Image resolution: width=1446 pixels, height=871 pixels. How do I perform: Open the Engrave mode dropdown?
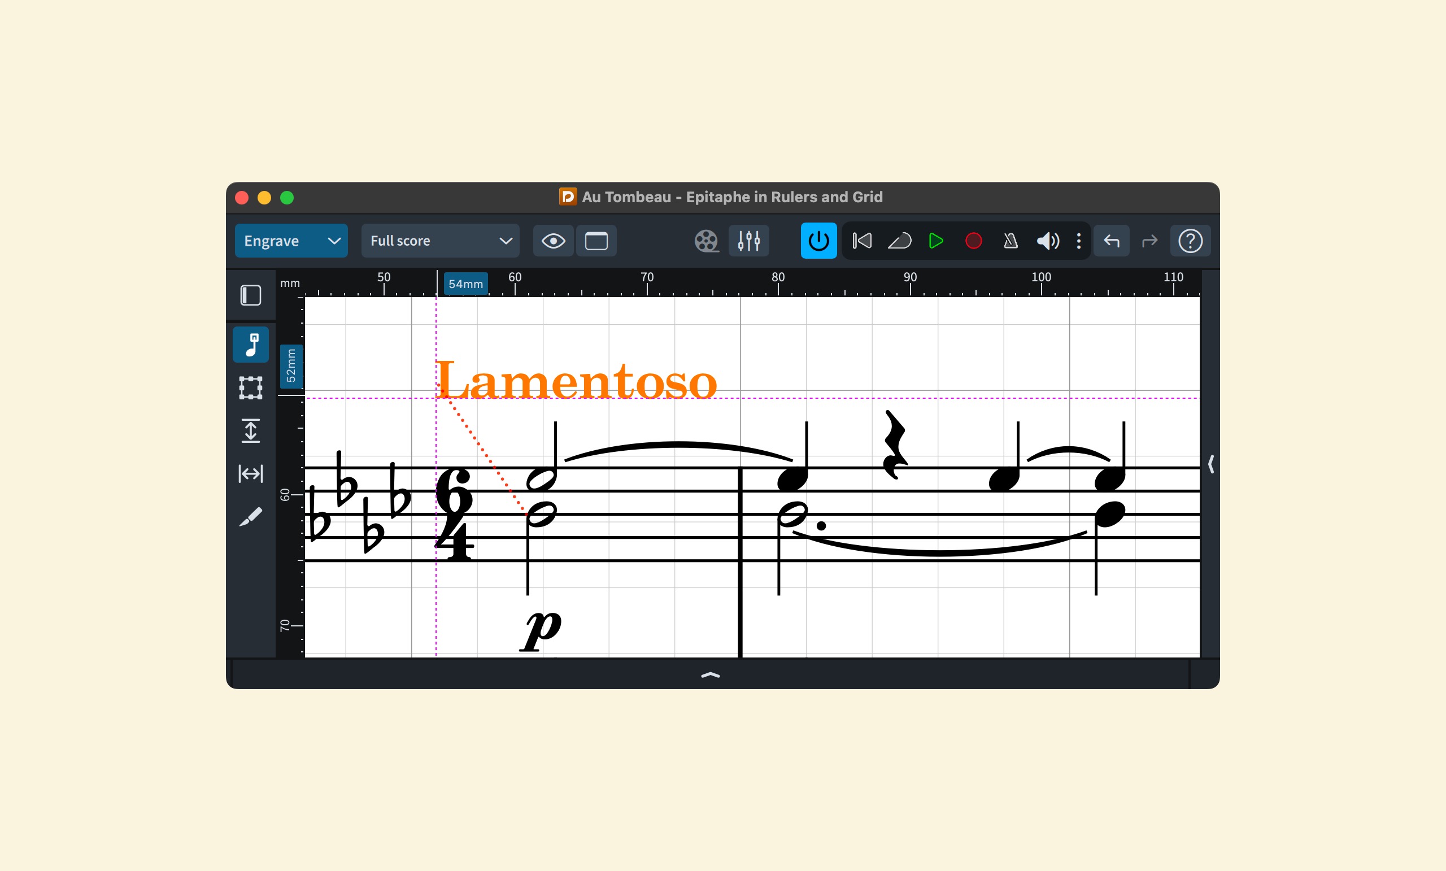pos(291,241)
